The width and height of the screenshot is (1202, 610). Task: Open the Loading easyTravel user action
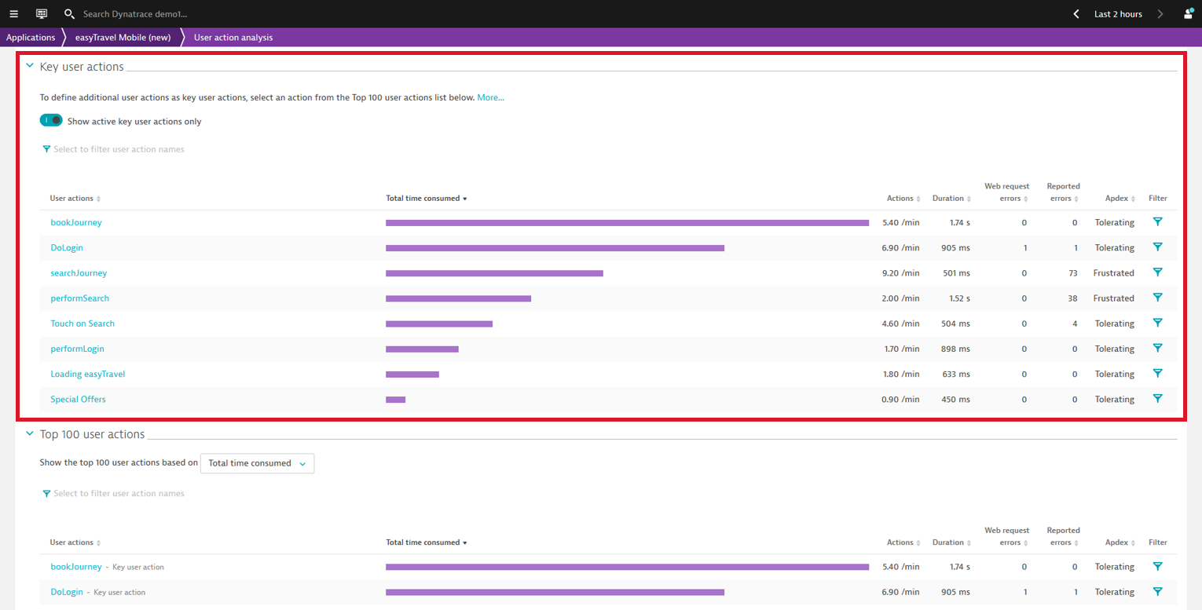point(88,374)
